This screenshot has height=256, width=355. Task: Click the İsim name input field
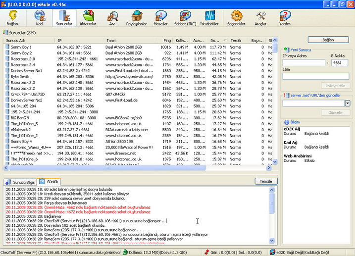tap(316, 76)
